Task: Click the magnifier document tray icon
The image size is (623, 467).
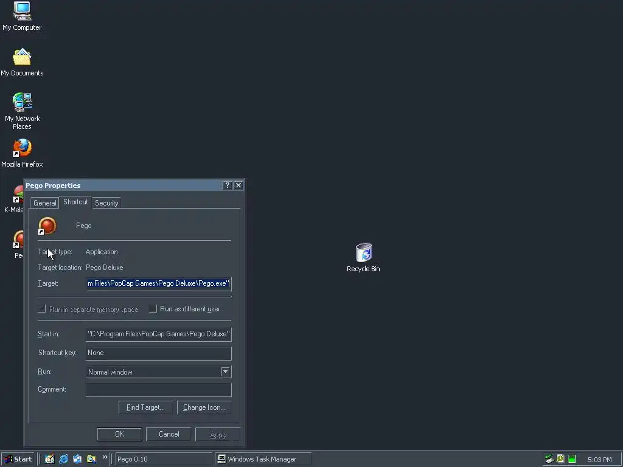Action: (560, 459)
